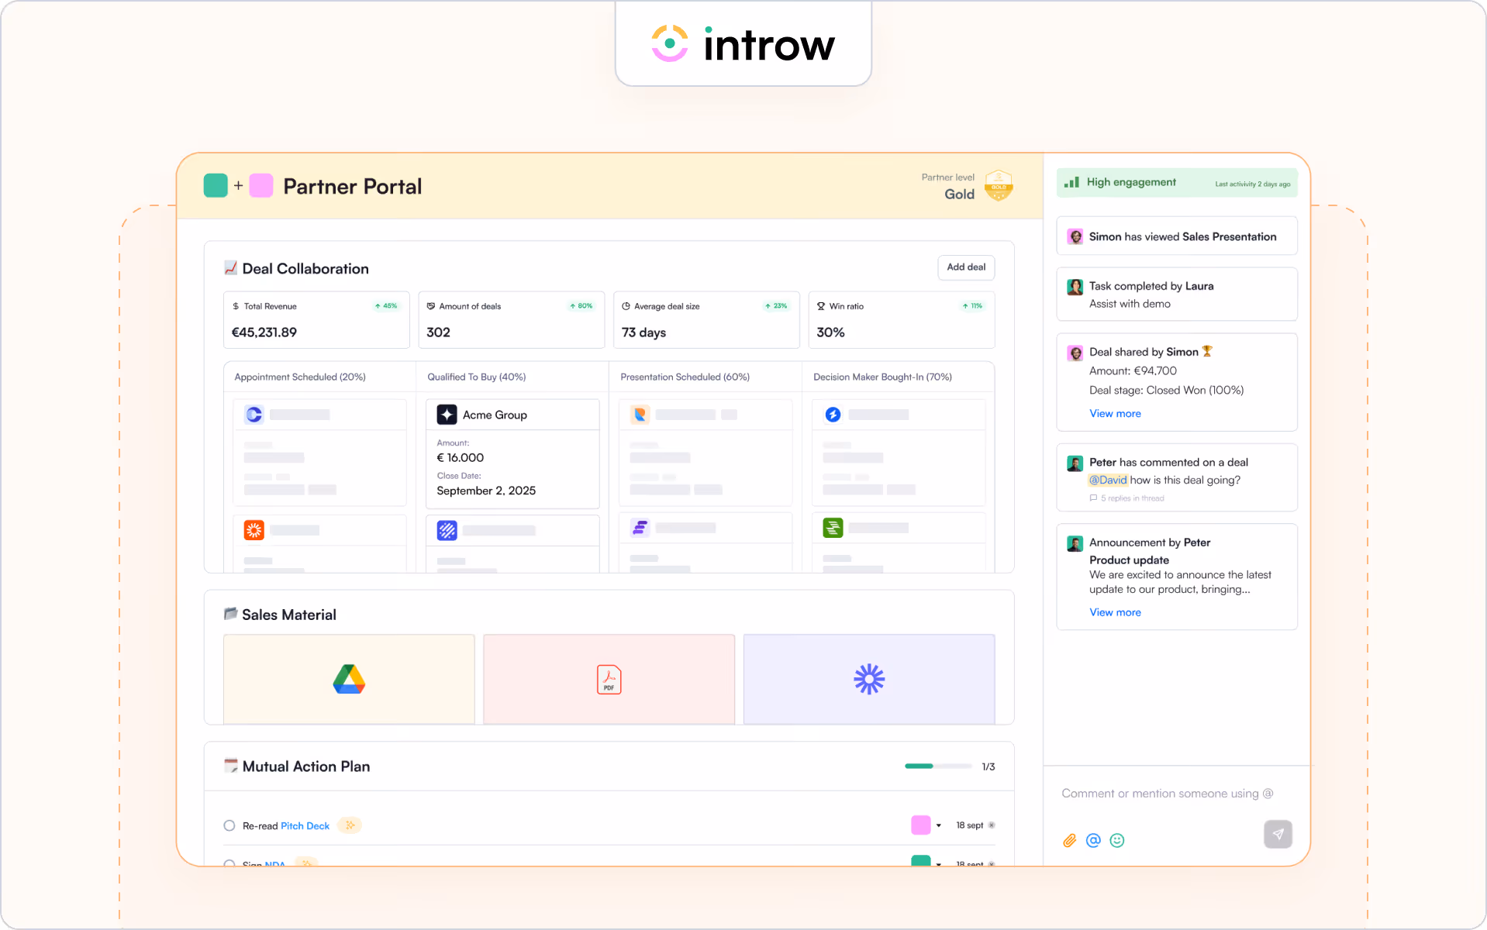Click View more under Announcement by Peter
This screenshot has width=1487, height=930.
pos(1115,612)
